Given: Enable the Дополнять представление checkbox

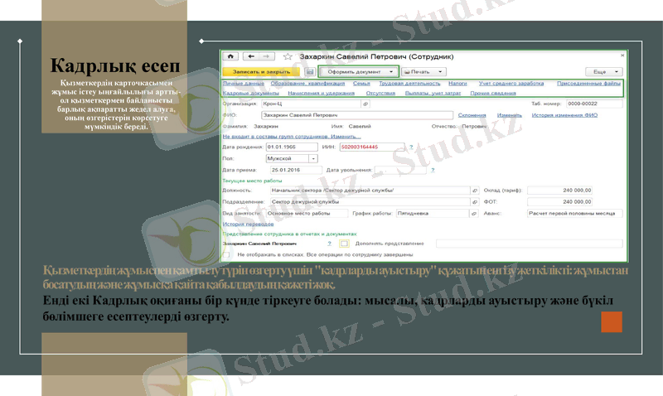Looking at the screenshot, I should coord(343,244).
